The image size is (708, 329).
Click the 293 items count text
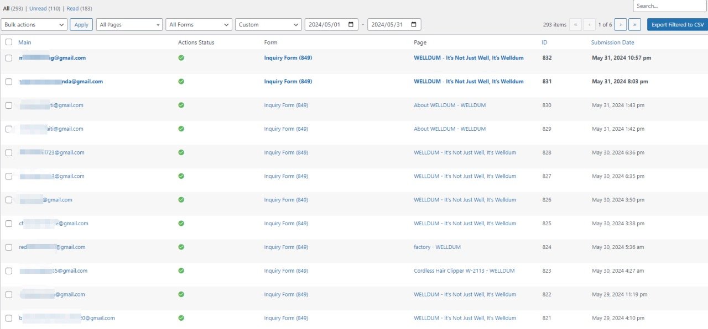click(555, 25)
